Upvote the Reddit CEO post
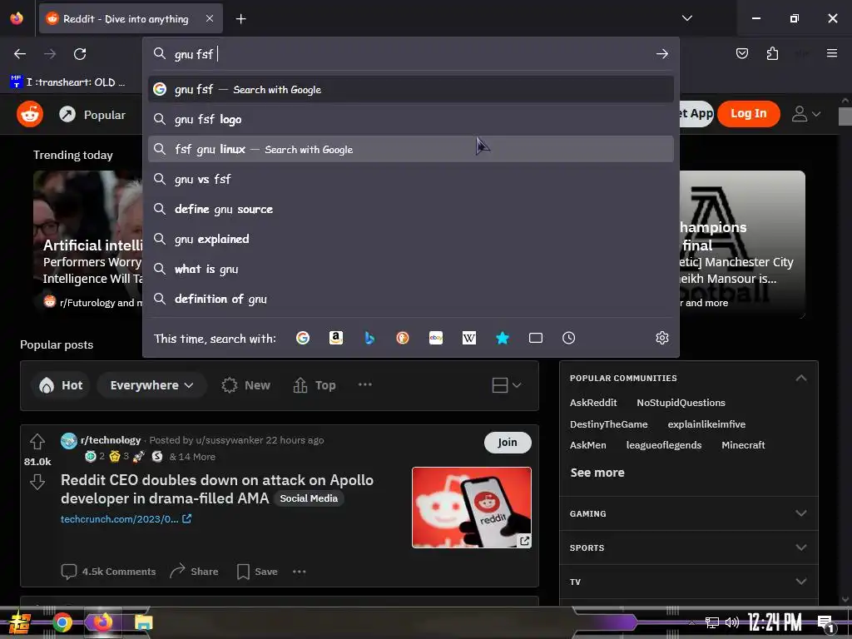 [x=37, y=441]
